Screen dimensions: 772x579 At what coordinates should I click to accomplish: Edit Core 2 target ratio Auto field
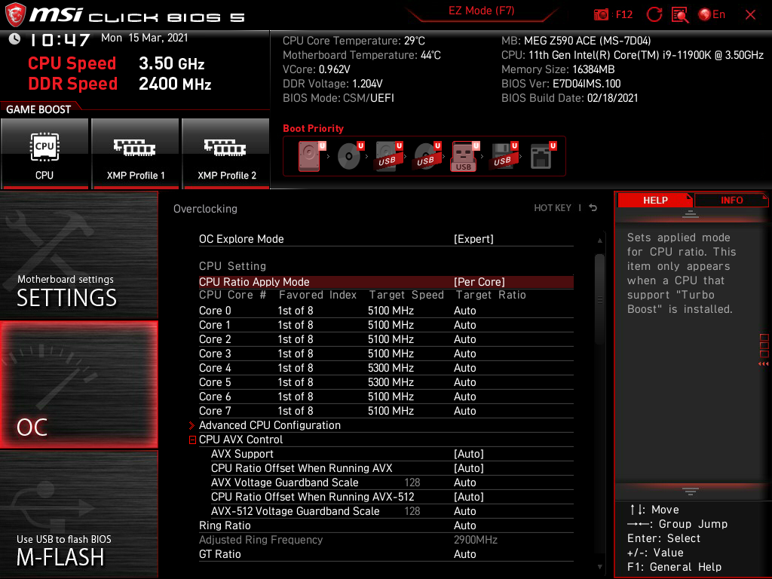point(464,339)
